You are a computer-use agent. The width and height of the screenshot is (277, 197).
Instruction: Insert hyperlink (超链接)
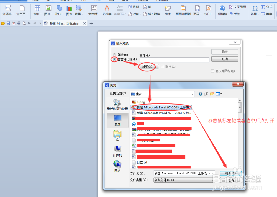point(222,10)
